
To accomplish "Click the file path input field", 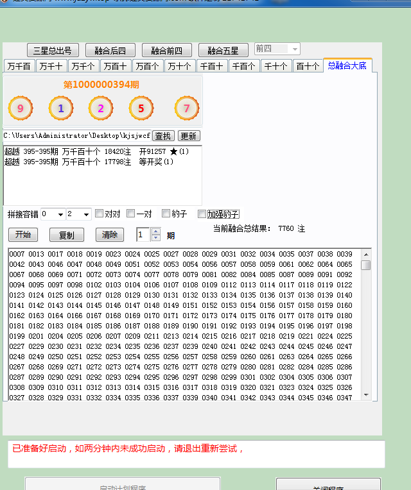I will 77,136.
